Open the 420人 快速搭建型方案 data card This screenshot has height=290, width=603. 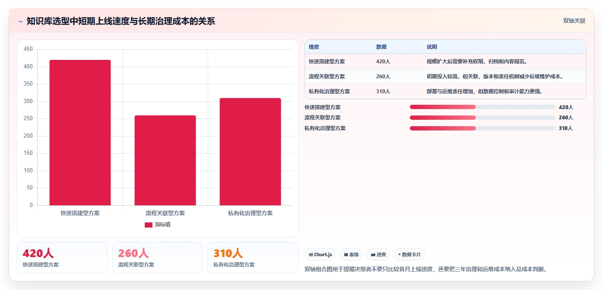62,257
